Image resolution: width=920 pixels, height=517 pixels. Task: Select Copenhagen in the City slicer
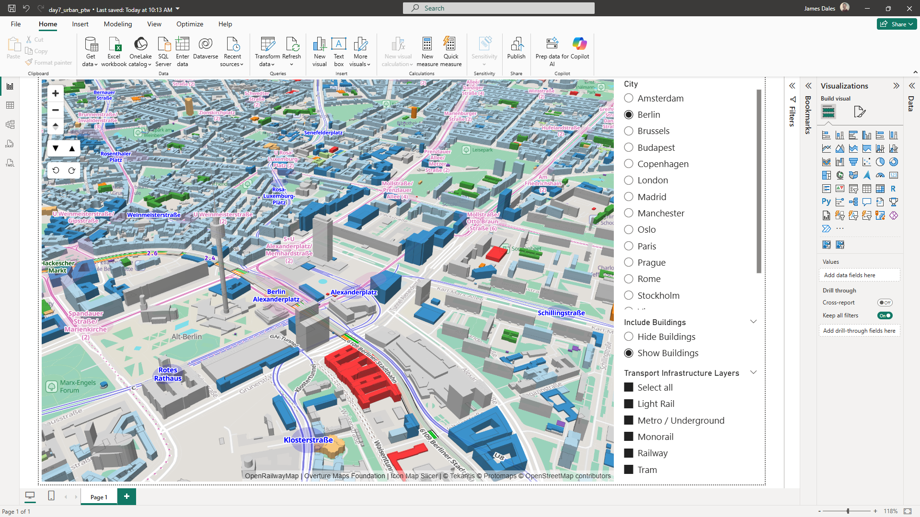click(629, 164)
